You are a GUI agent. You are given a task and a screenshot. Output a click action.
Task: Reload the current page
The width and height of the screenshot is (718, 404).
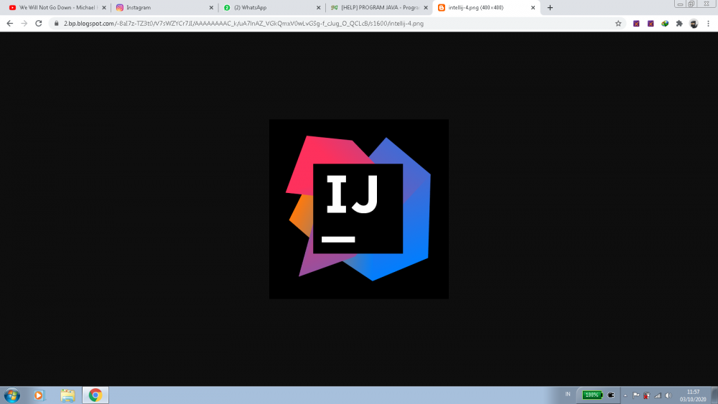pos(39,24)
